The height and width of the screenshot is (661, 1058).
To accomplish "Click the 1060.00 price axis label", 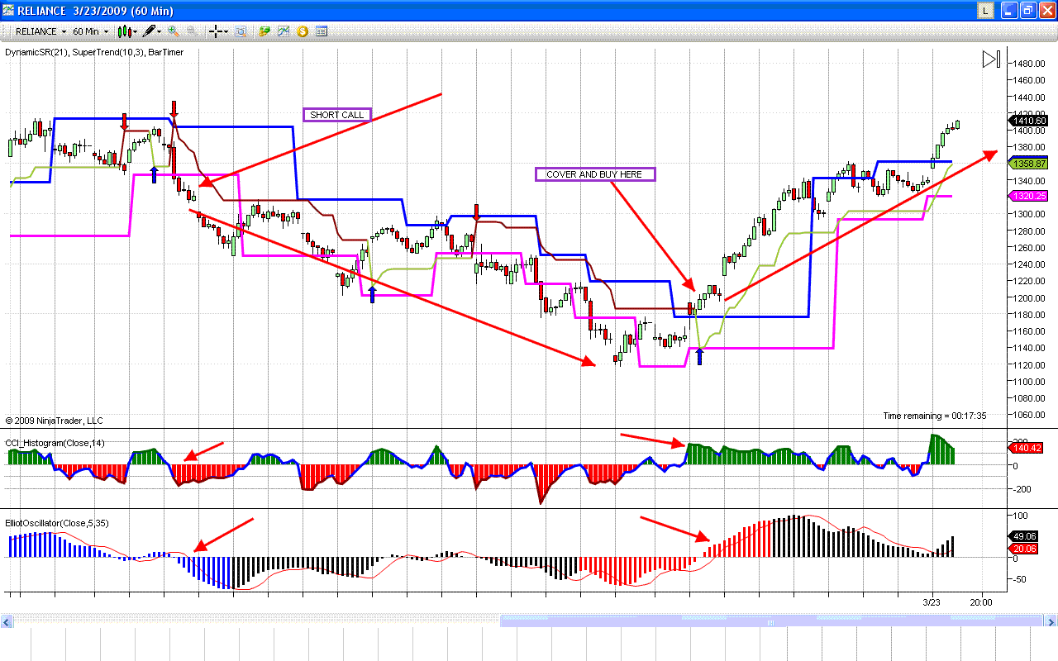I will click(1030, 415).
